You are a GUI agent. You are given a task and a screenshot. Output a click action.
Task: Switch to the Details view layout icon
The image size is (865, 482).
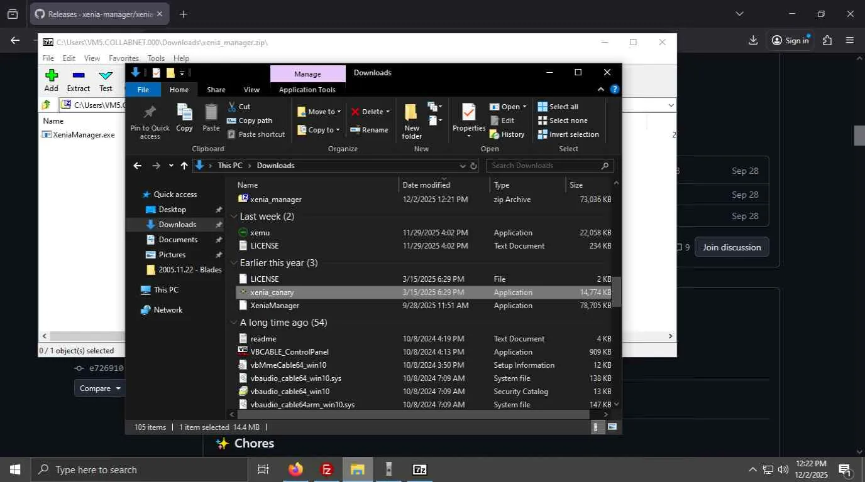(x=596, y=427)
